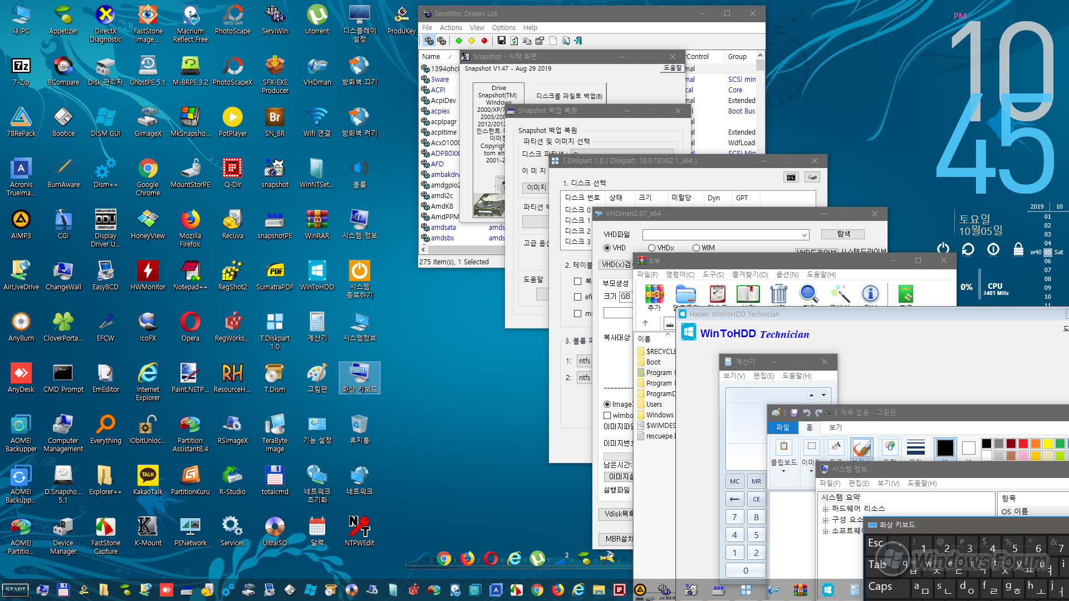The width and height of the screenshot is (1069, 601).
Task: Open the Paint clipboard (클립보드) dropdown arrow
Action: point(783,471)
